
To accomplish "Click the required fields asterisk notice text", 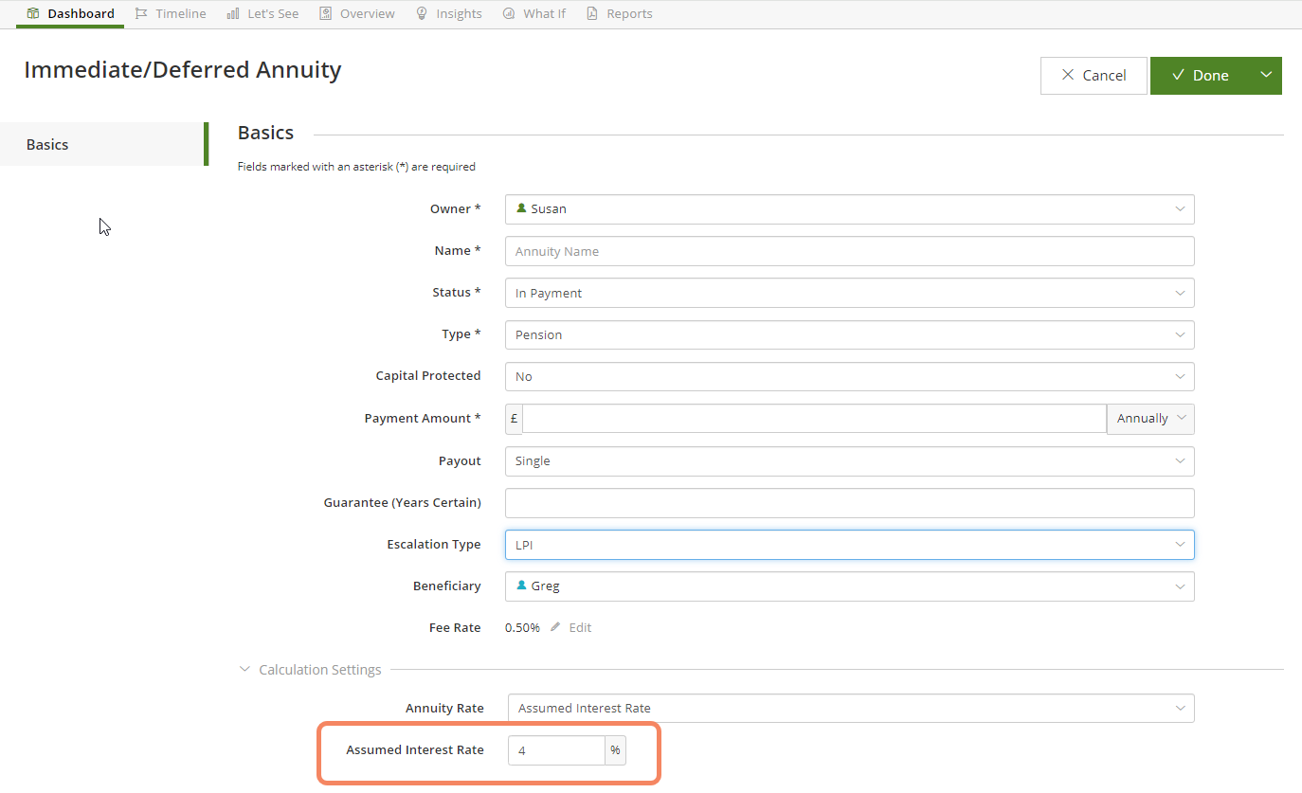I will point(356,167).
